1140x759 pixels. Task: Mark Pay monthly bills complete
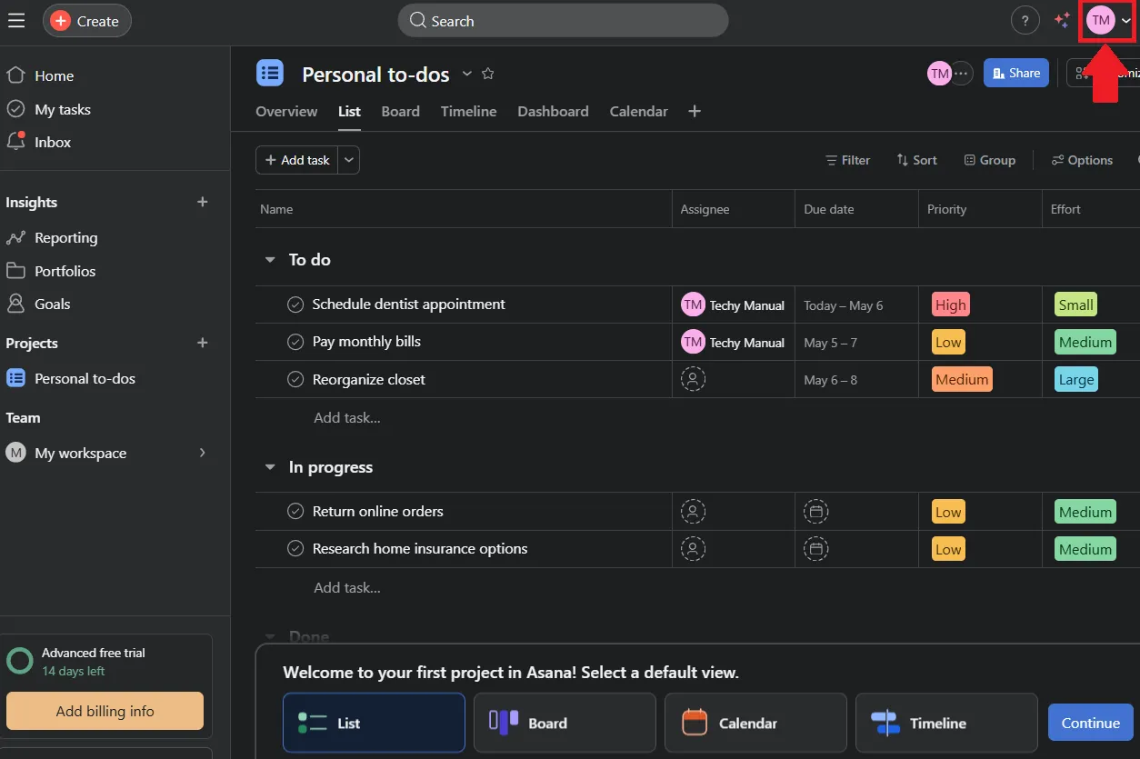295,342
